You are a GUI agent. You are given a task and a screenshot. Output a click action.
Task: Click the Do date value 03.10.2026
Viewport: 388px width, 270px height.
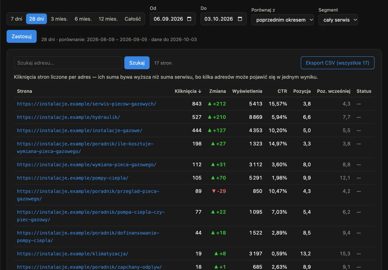[219, 19]
